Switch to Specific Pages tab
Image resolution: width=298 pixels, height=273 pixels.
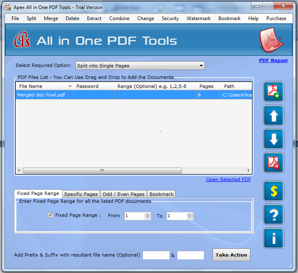tap(81, 194)
